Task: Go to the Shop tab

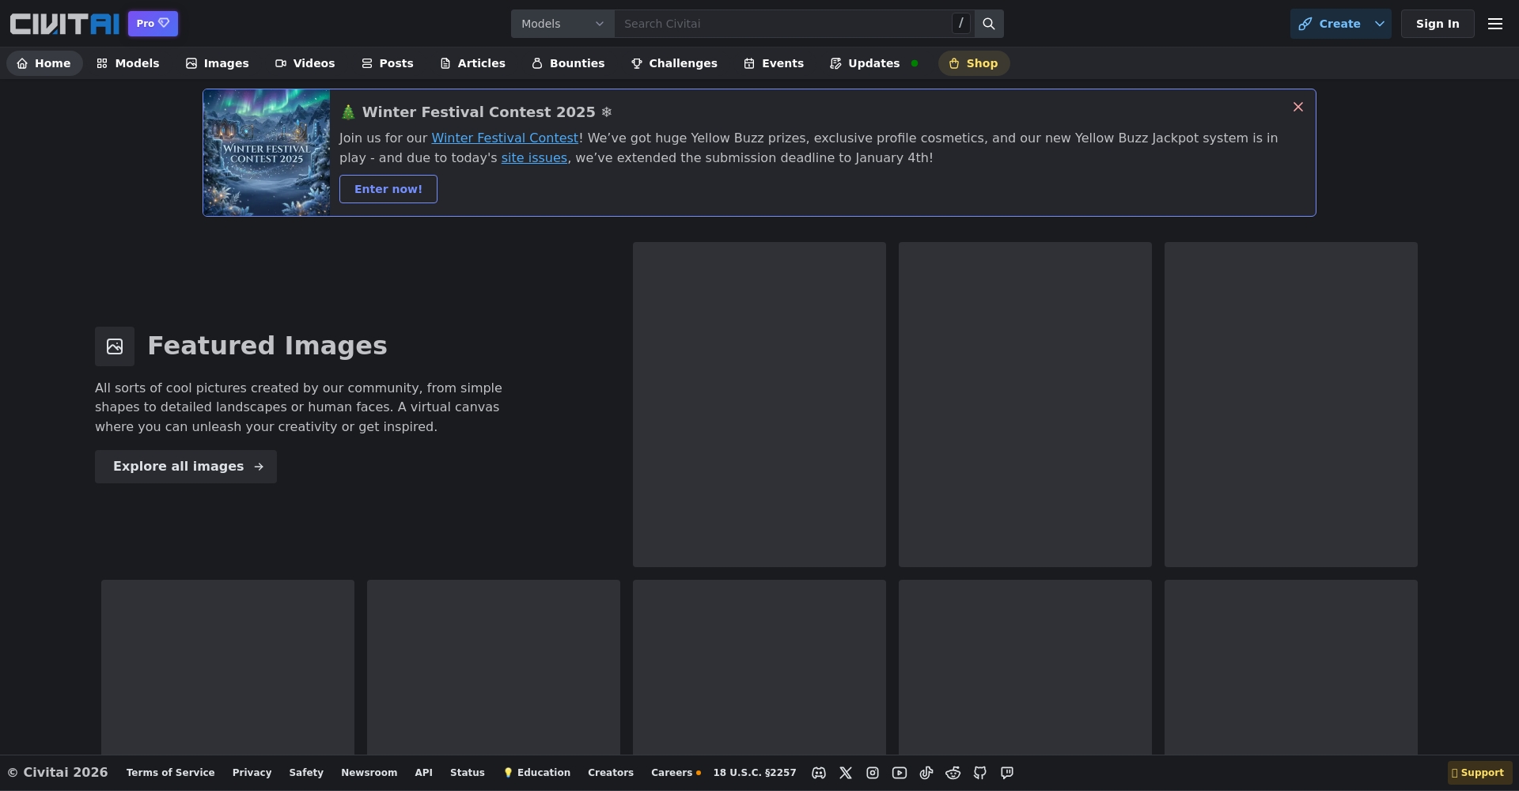Action: click(973, 63)
